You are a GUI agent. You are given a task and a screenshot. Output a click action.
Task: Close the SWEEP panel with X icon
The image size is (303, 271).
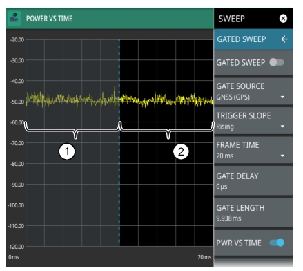tap(283, 19)
